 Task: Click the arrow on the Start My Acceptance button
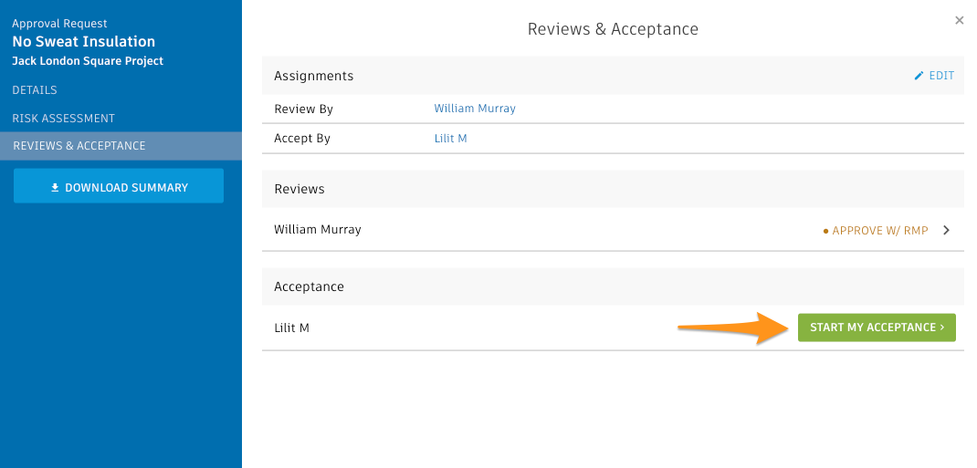coord(942,328)
